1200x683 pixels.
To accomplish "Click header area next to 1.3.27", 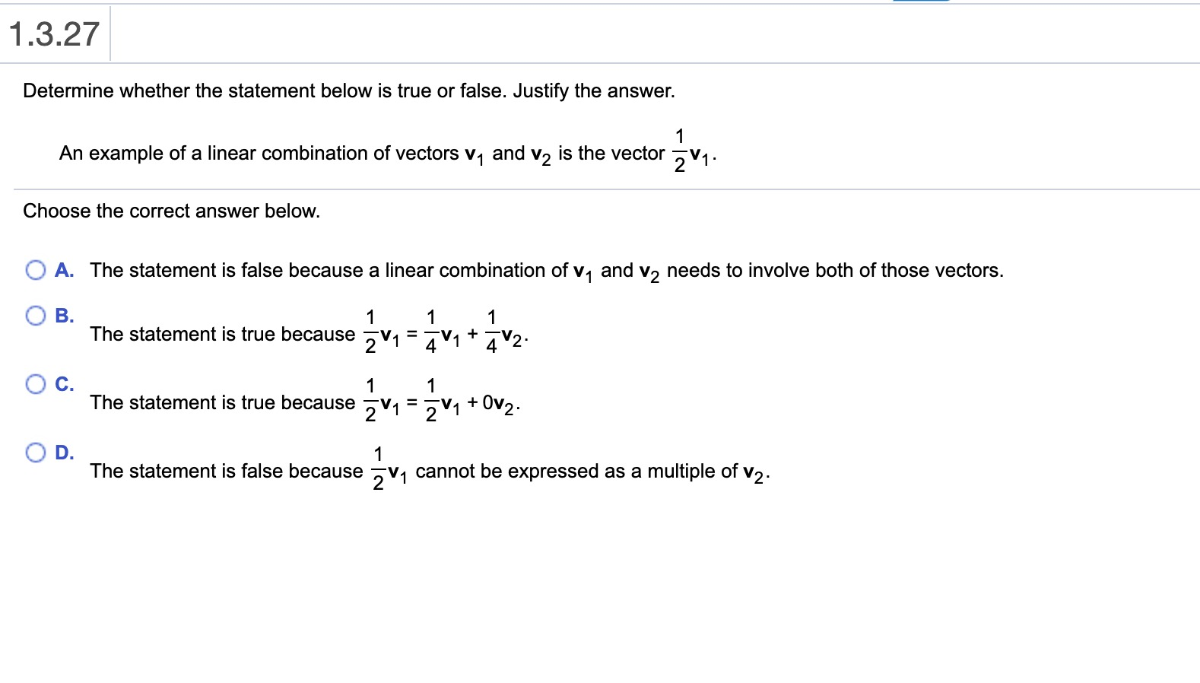I will pyautogui.click(x=532, y=33).
